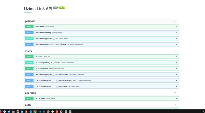Image resolution: width=205 pixels, height=113 pixels.
Task: Open the Help icon in the taskbar
Action: coord(31,111)
